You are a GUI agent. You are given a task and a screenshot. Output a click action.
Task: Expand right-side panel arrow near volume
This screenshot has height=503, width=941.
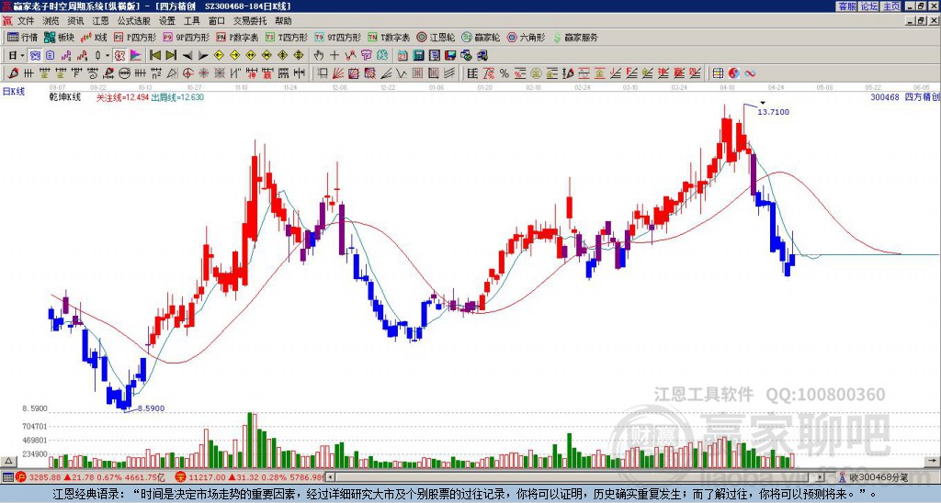932,461
